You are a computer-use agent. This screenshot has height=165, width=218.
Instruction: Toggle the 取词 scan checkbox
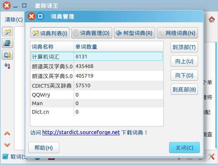click(x=6, y=156)
